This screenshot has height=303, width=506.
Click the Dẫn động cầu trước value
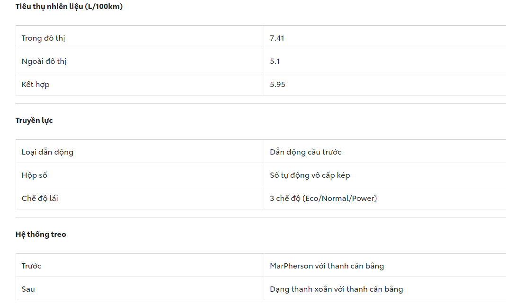pyautogui.click(x=305, y=152)
